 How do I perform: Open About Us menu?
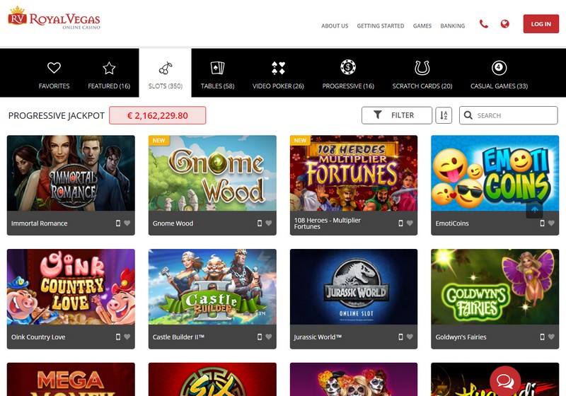point(335,26)
